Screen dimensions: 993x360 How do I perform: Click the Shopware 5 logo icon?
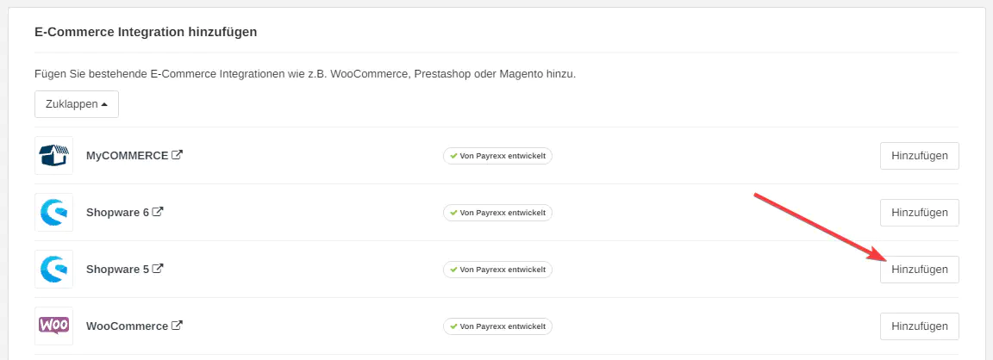tap(53, 270)
